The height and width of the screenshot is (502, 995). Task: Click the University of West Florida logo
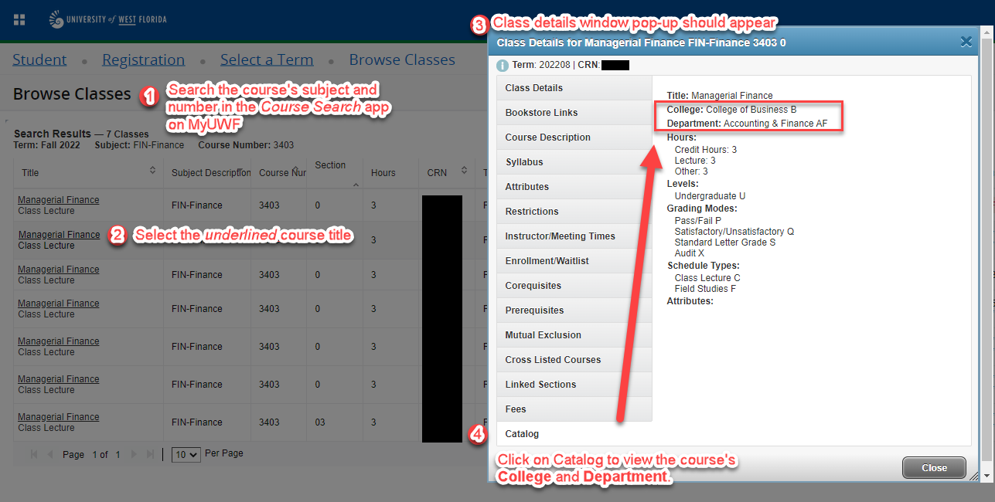click(x=107, y=19)
